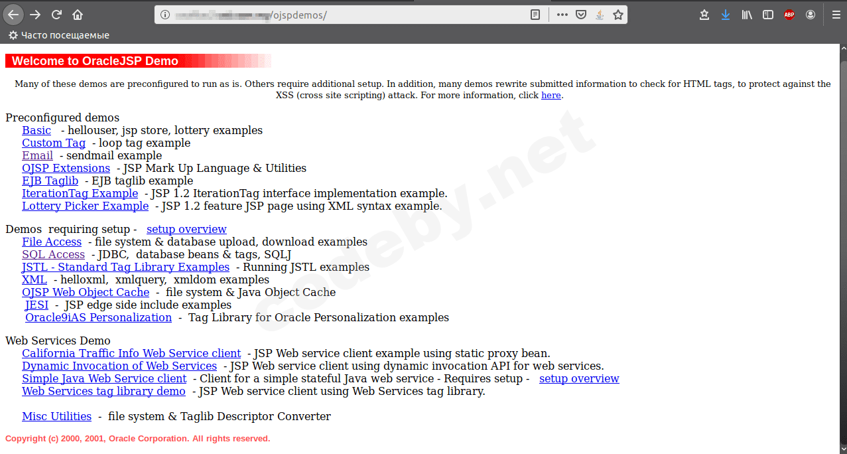The width and height of the screenshot is (847, 454).
Task: Open the Adblock Plus extension
Action: pyautogui.click(x=789, y=15)
